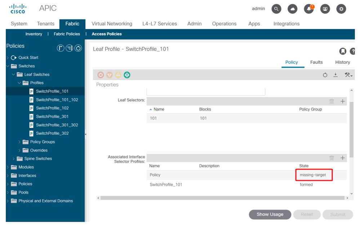Viewport: 360px width, 226px height.
Task: Open the Tenants menu tab
Action: pyautogui.click(x=46, y=24)
